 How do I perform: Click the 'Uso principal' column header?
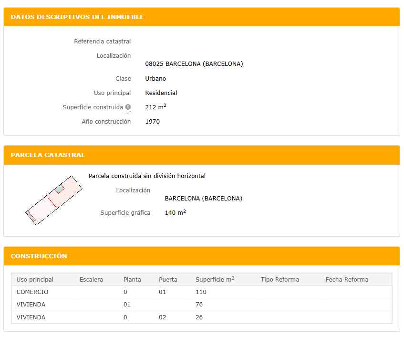point(35,280)
